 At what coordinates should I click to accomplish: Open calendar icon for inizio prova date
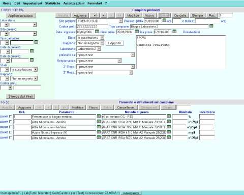pos(137,32)
